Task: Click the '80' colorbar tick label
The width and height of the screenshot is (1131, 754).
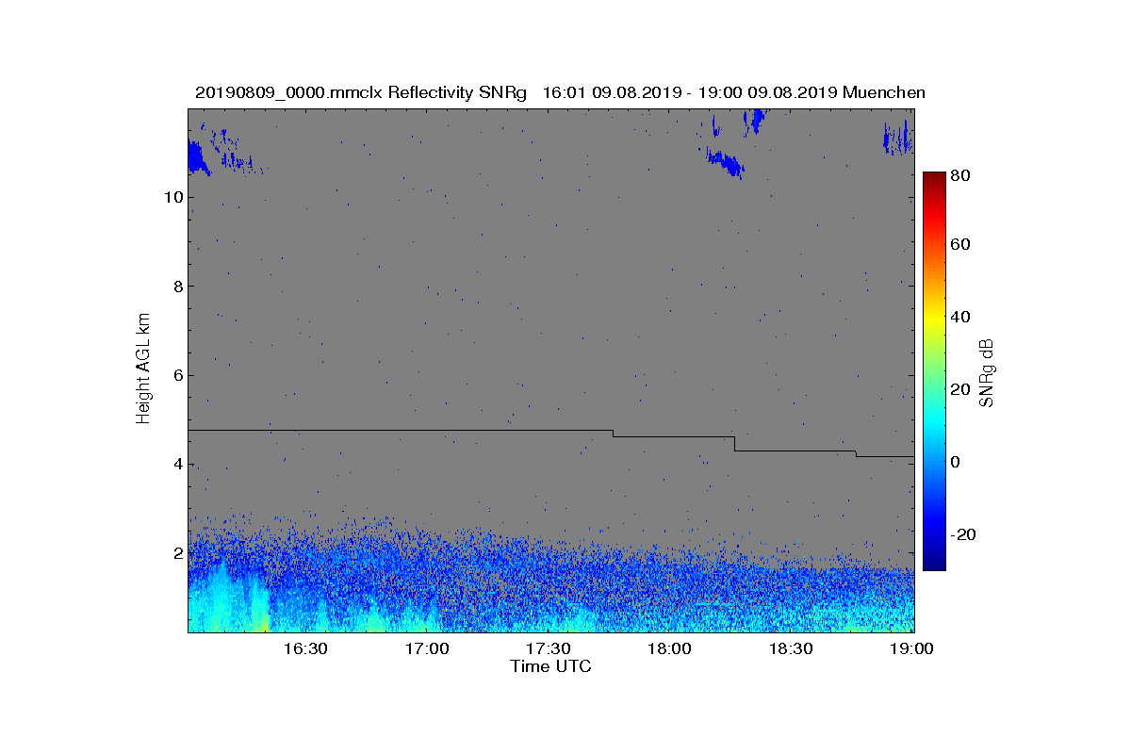Action: pyautogui.click(x=961, y=175)
